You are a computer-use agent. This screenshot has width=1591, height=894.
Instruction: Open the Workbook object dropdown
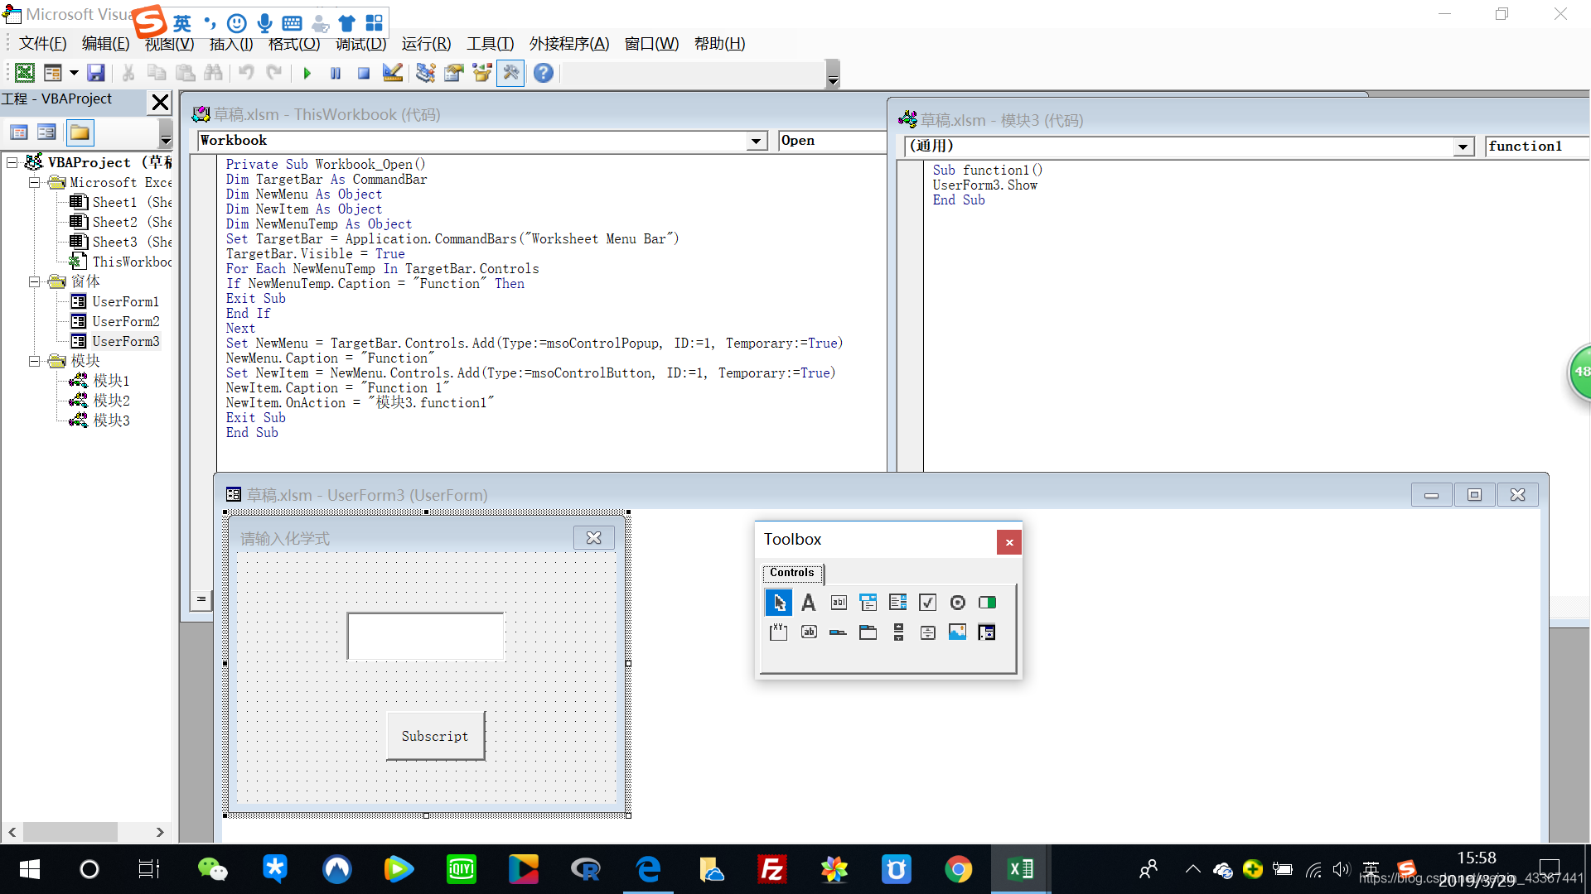tap(756, 142)
